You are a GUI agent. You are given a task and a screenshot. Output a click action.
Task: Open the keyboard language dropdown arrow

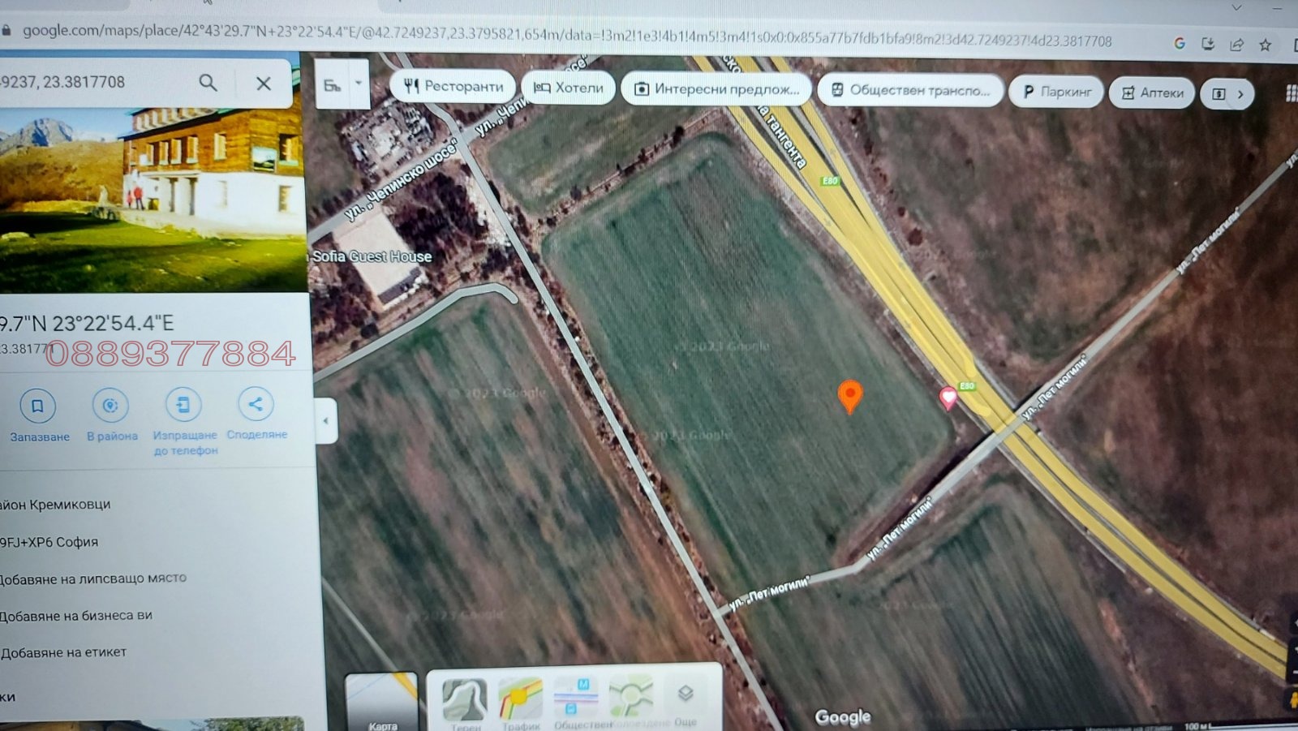[359, 84]
